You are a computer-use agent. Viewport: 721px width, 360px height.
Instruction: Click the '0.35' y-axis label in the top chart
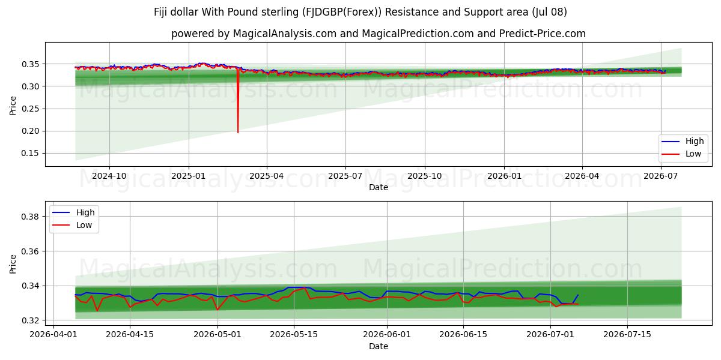(x=31, y=64)
